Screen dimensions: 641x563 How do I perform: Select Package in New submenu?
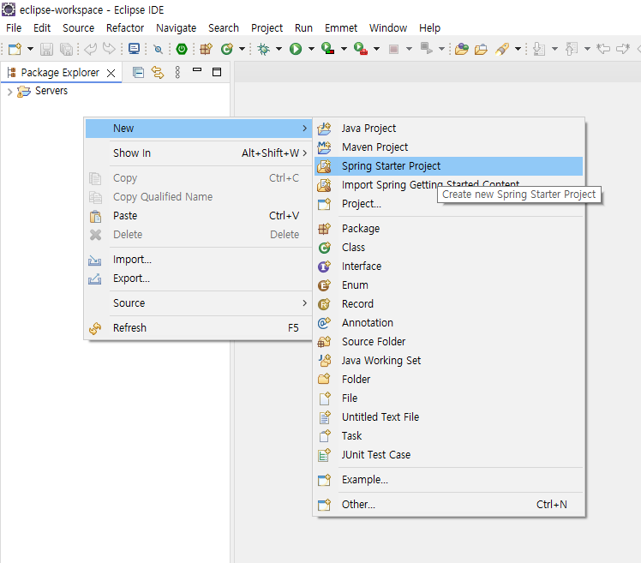[x=448, y=229]
